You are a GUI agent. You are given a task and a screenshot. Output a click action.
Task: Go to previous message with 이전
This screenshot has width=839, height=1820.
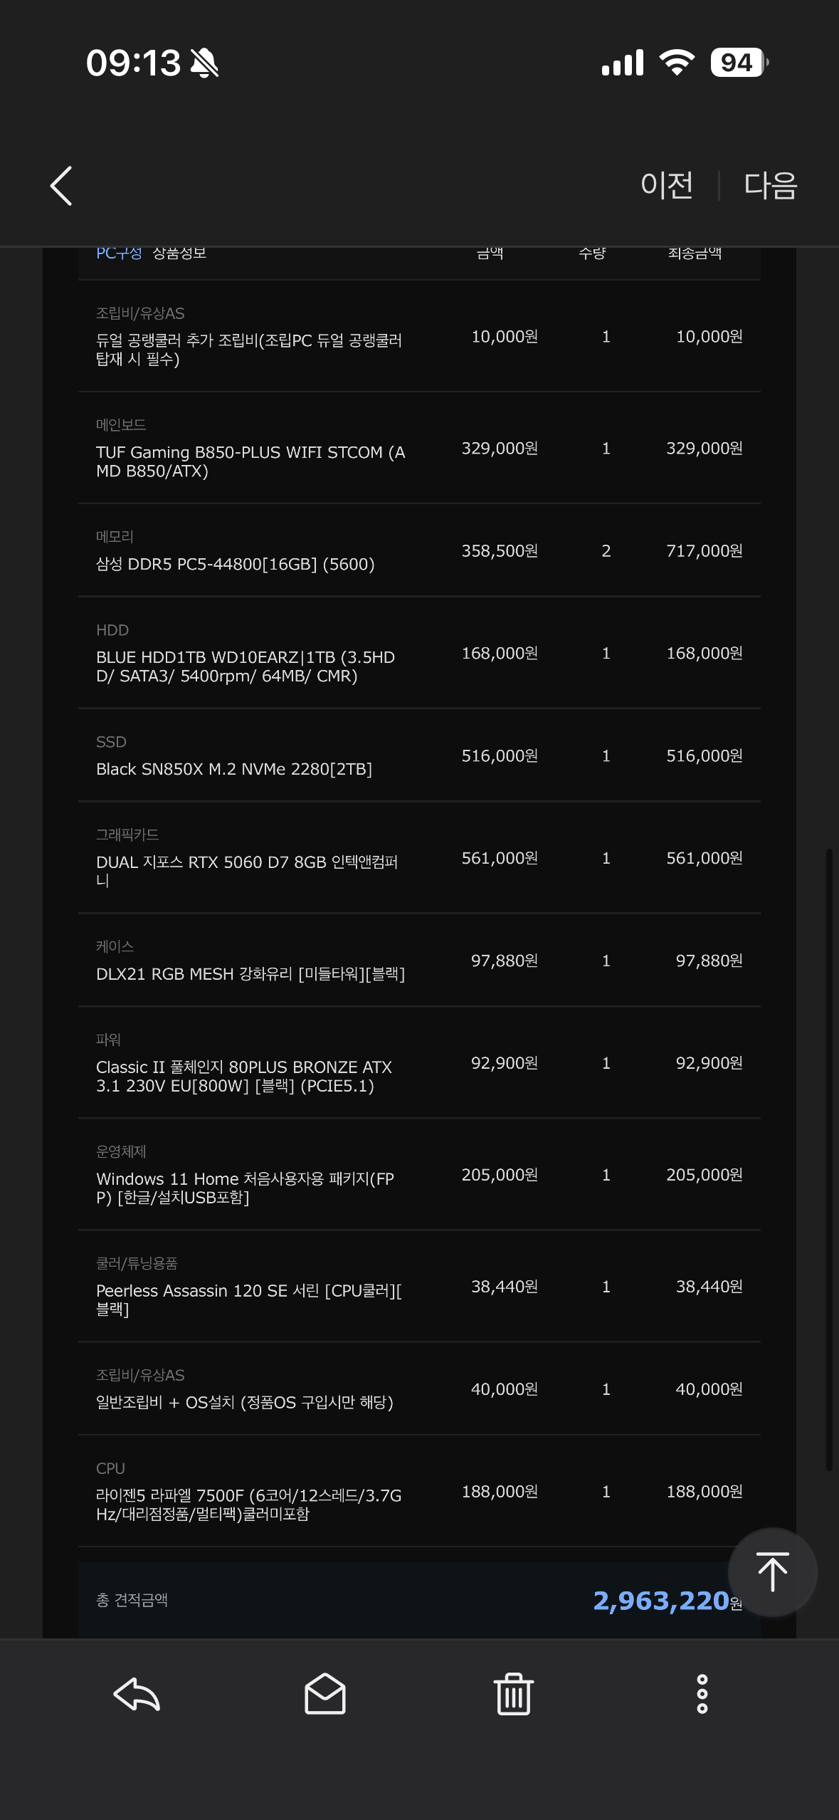[x=667, y=186]
